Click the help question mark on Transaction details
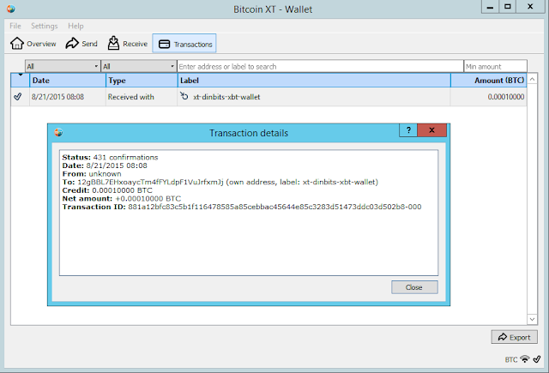Viewport: 549px width, 373px height. (408, 130)
